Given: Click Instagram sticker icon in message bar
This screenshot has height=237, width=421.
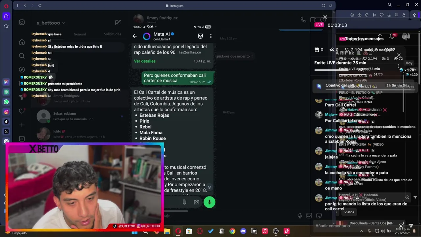Looking at the screenshot, I should point(319,216).
